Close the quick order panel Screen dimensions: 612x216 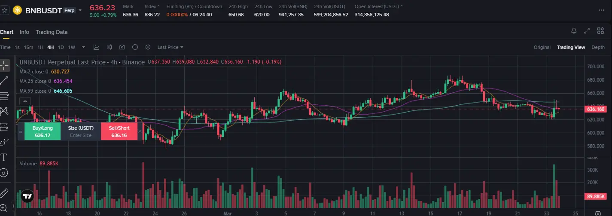click(x=140, y=131)
